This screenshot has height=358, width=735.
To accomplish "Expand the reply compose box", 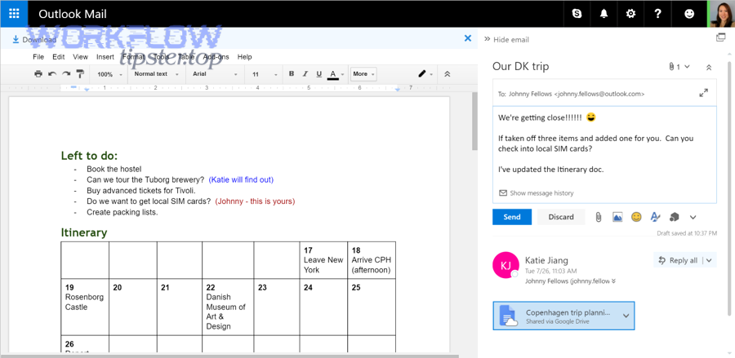I will 704,93.
